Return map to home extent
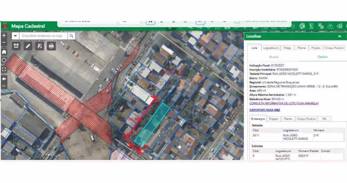347x183 pixels. pyautogui.click(x=4, y=52)
